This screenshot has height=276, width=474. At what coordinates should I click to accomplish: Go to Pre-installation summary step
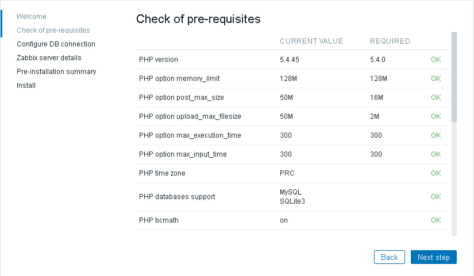click(56, 72)
